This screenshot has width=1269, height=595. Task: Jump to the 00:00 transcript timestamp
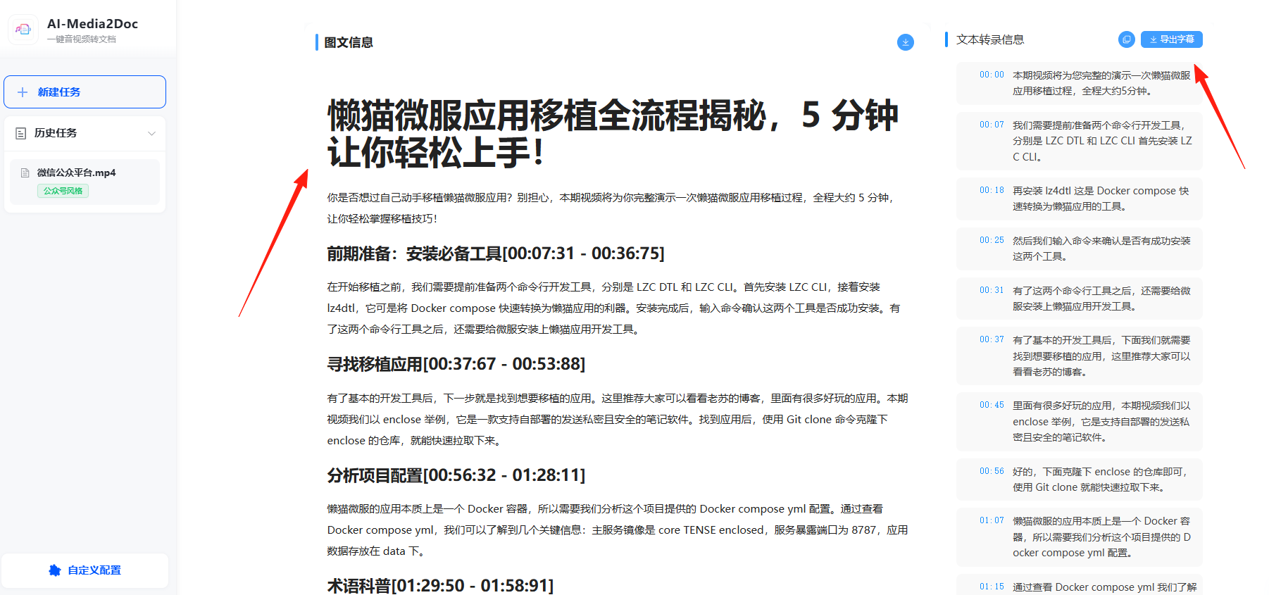tap(992, 75)
